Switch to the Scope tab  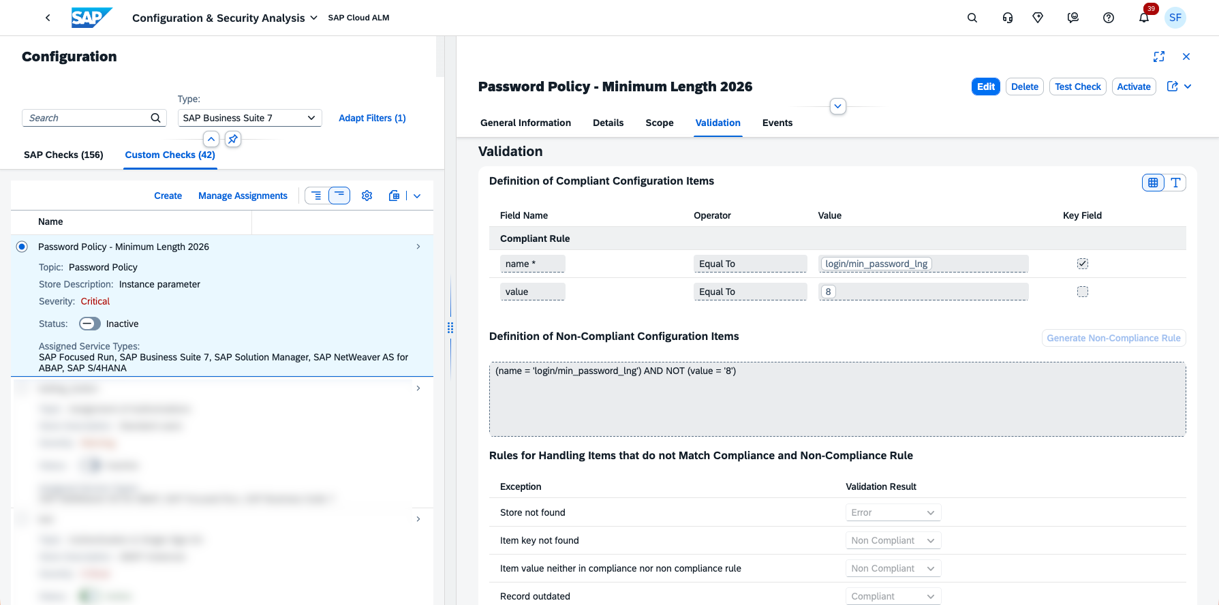coord(660,123)
